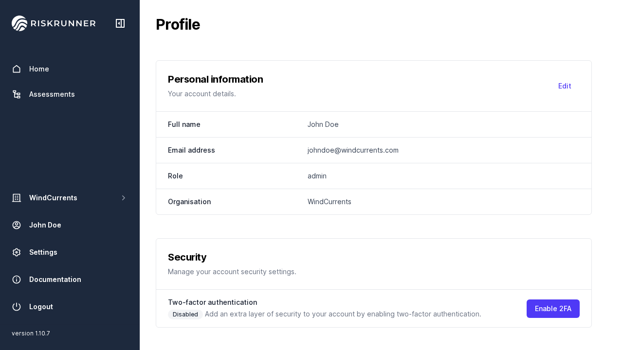623x350 pixels.
Task: Select the Logout menu label
Action: 41,307
